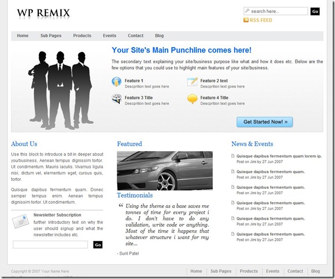The width and height of the screenshot is (335, 279).
Task: Click the Feature 4 Title speech bubble icon
Action: 192,99
